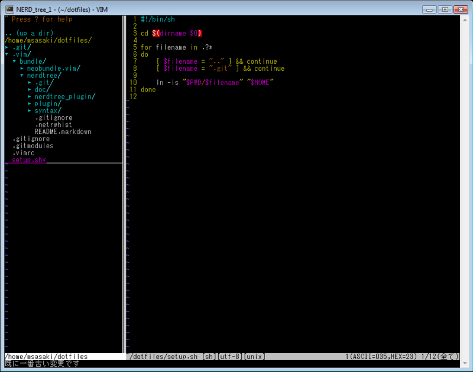Expand the nerdtree_plugin/ folder arrow
The width and height of the screenshot is (473, 372).
point(29,97)
